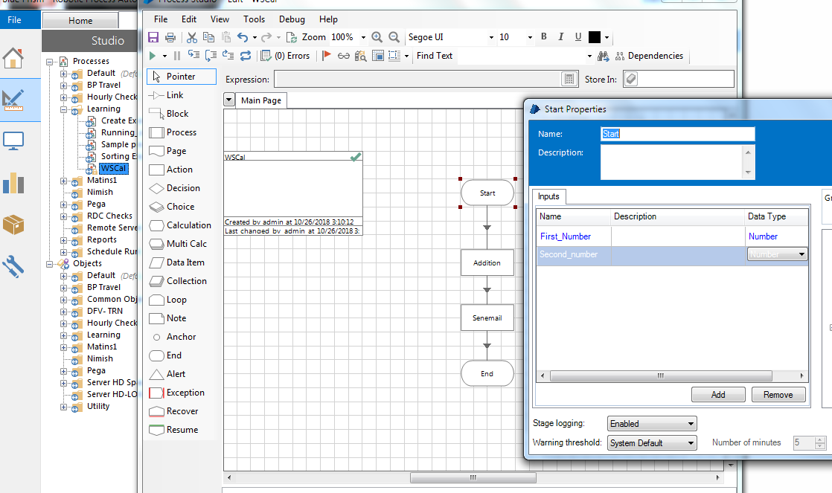Toggle Italic text formatting
The height and width of the screenshot is (493, 832).
tap(561, 37)
